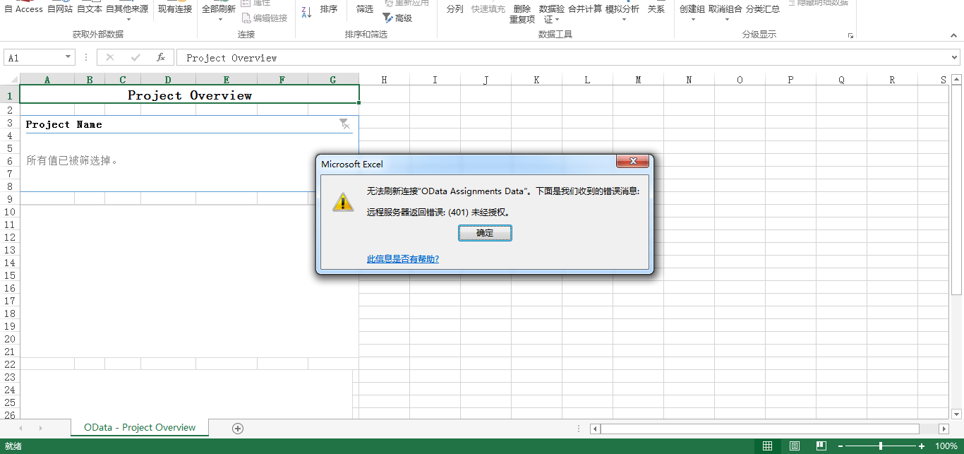The height and width of the screenshot is (454, 964).
Task: Click the insert function fx icon
Action: pyautogui.click(x=161, y=57)
